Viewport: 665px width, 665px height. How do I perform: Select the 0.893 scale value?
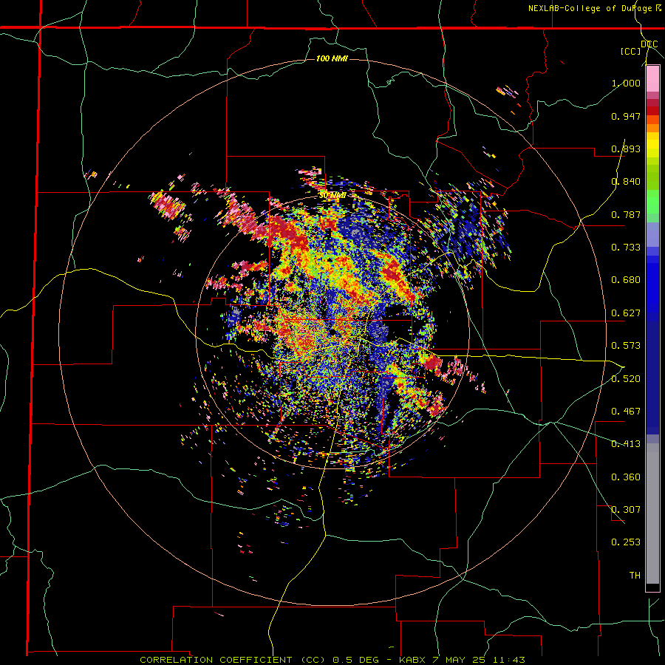[x=626, y=149]
